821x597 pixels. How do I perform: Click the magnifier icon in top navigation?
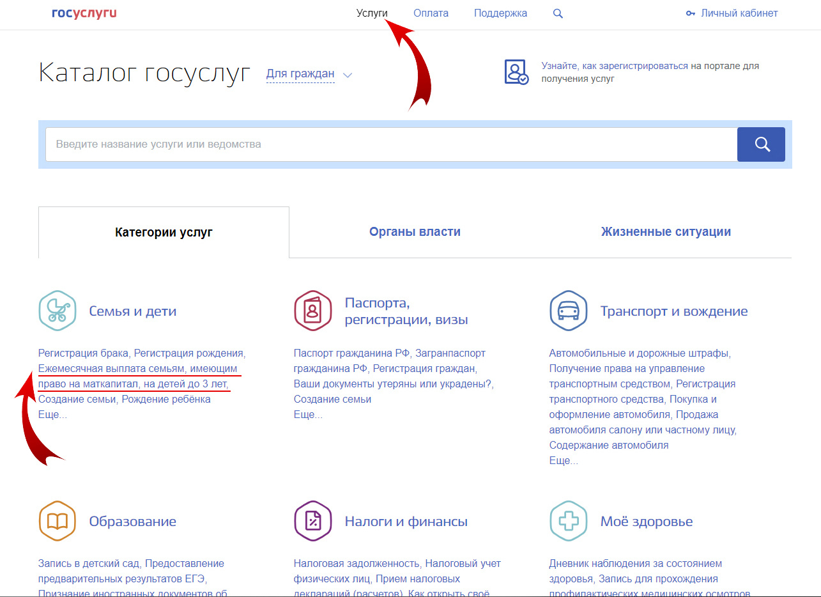coord(558,13)
